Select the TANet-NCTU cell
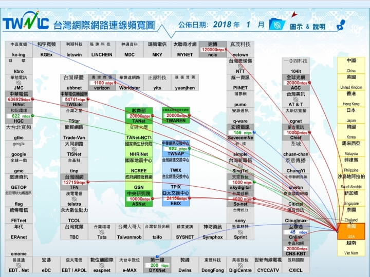 click(x=139, y=132)
